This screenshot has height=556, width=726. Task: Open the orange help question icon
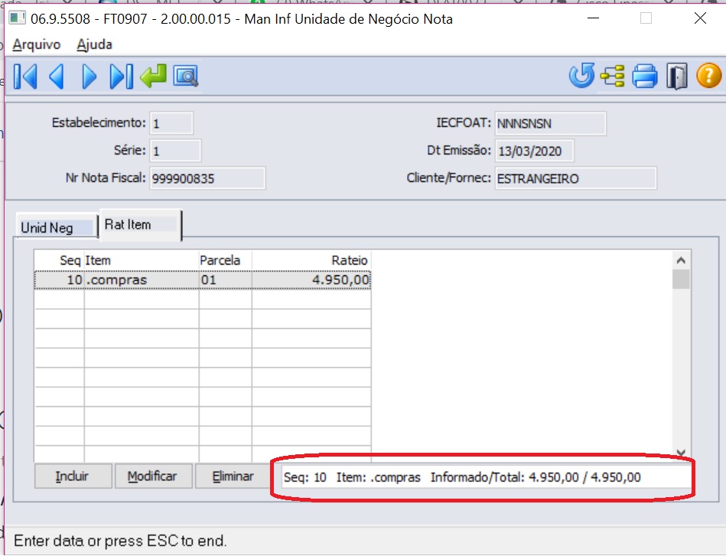click(709, 76)
